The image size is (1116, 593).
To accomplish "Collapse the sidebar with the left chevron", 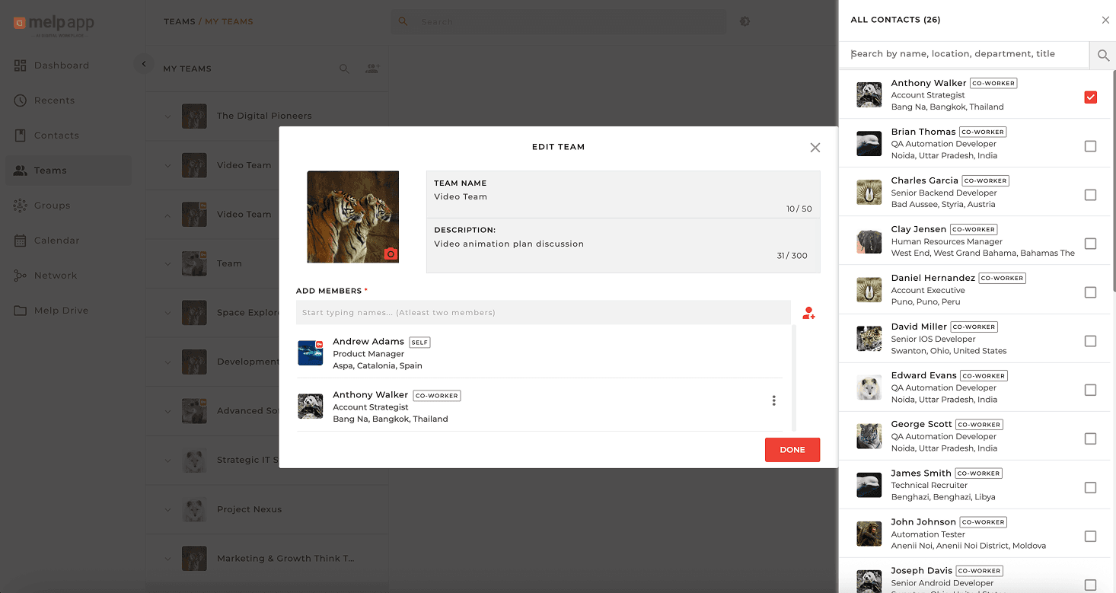I will [x=144, y=64].
